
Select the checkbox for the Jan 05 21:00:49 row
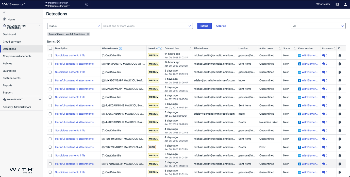(x=50, y=164)
